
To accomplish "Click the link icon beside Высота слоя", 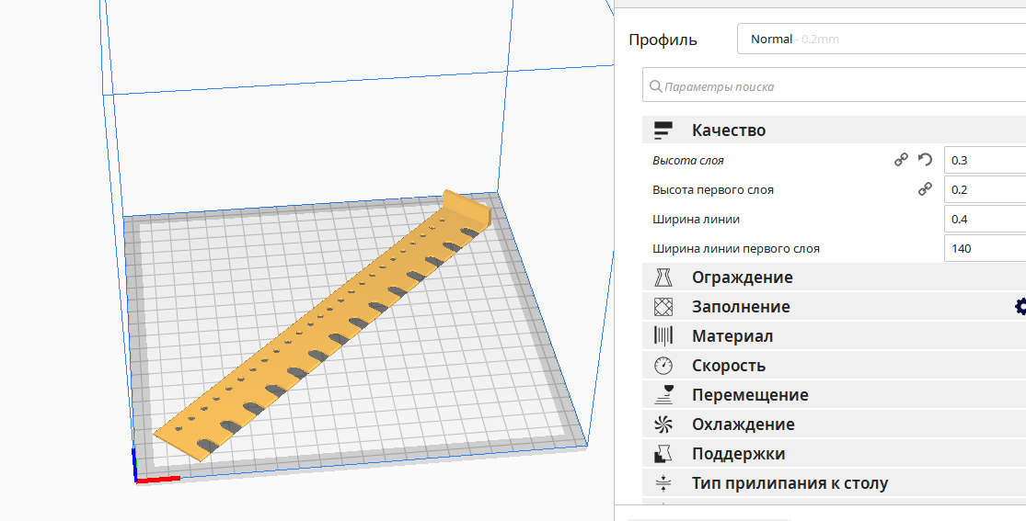I will click(x=902, y=160).
